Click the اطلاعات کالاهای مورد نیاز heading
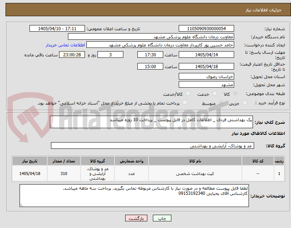This screenshot has width=291, height=228. [258, 133]
